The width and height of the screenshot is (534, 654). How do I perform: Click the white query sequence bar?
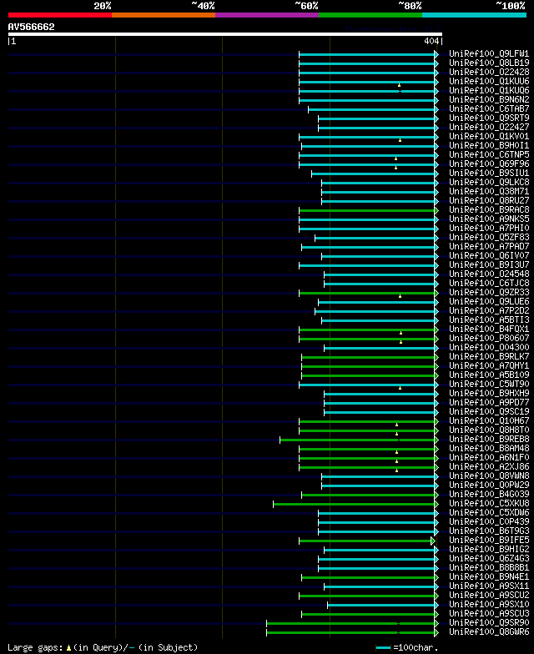225,34
